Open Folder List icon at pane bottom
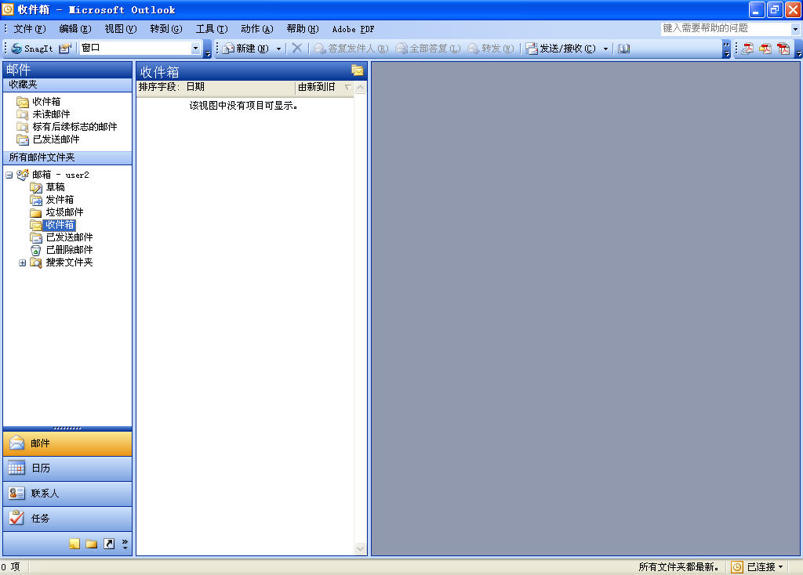Viewport: 803px width, 575px height. (x=91, y=544)
